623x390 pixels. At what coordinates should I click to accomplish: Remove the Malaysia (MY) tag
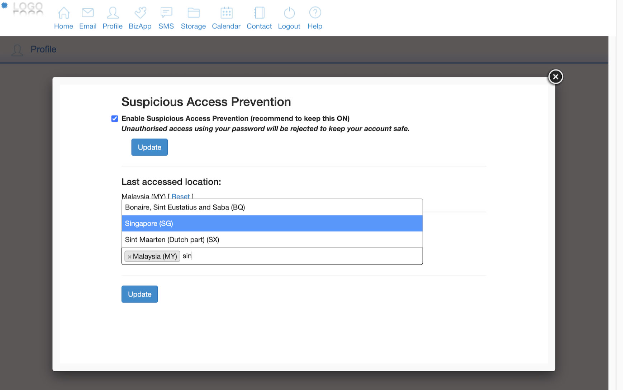point(129,257)
